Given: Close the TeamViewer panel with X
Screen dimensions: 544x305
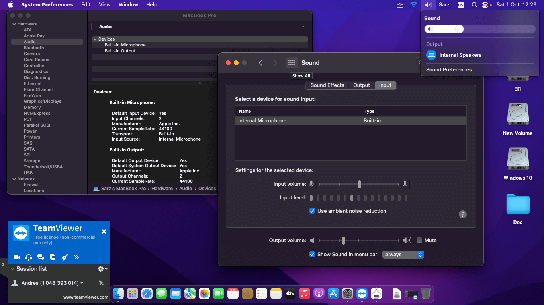Looking at the screenshot, I should [x=104, y=232].
